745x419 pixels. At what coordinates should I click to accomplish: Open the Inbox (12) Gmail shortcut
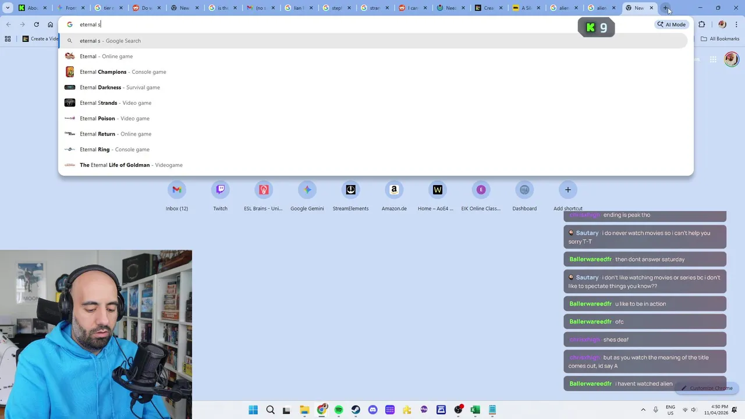click(x=177, y=196)
